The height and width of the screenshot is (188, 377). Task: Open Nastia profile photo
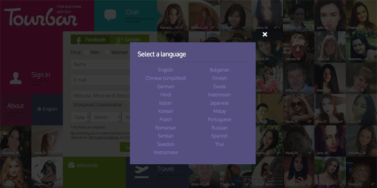[x=330, y=78]
